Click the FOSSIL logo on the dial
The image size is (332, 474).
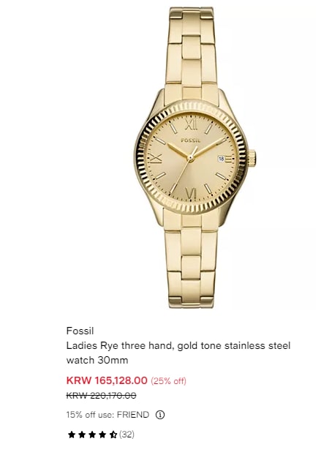pyautogui.click(x=191, y=140)
